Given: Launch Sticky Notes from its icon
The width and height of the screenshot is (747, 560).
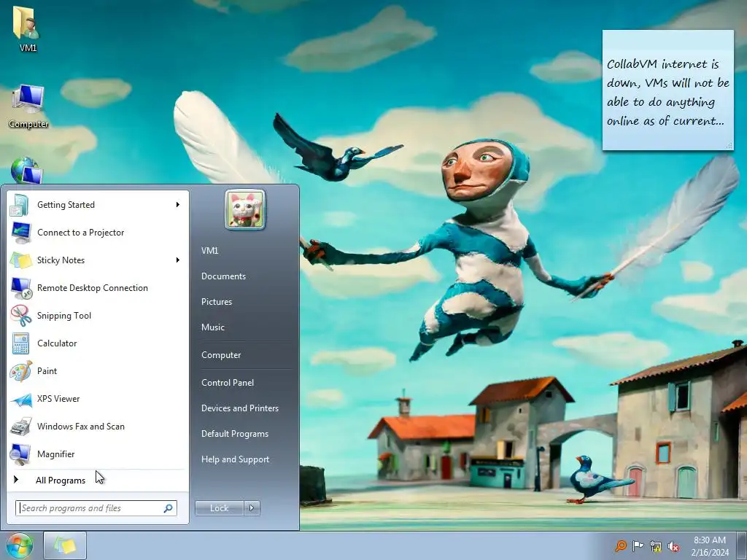Looking at the screenshot, I should pos(20,260).
